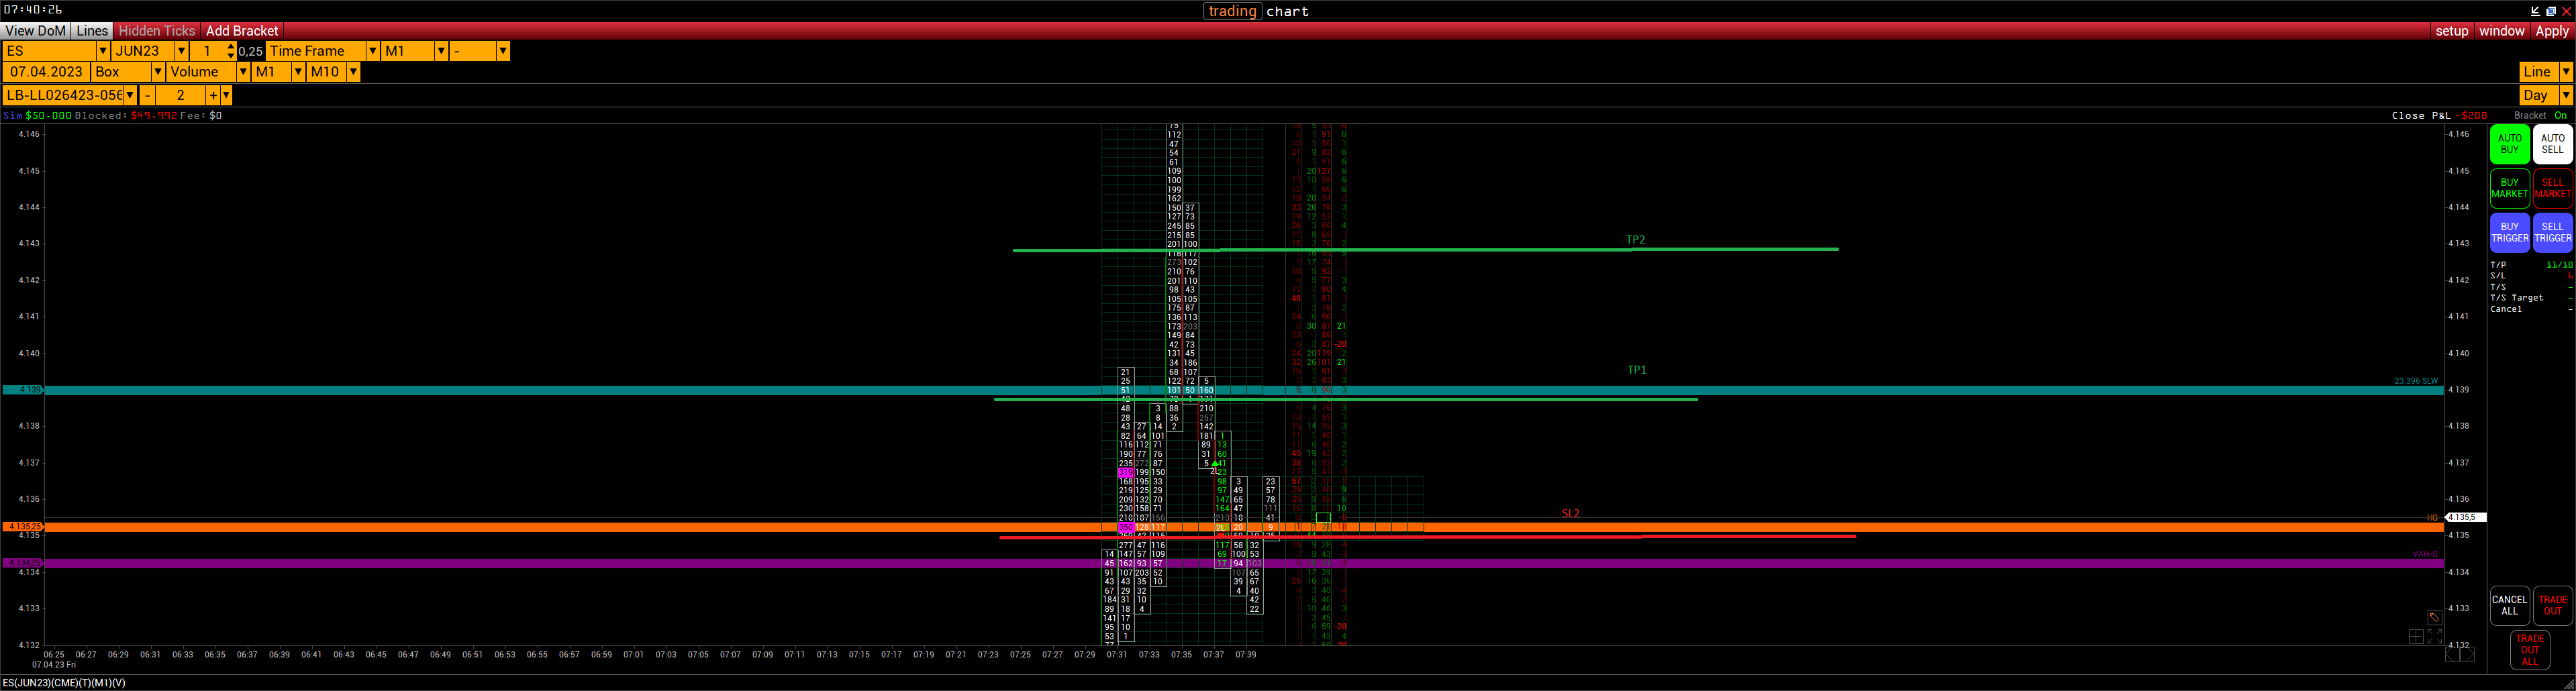
Task: Open the window menu
Action: (x=2501, y=31)
